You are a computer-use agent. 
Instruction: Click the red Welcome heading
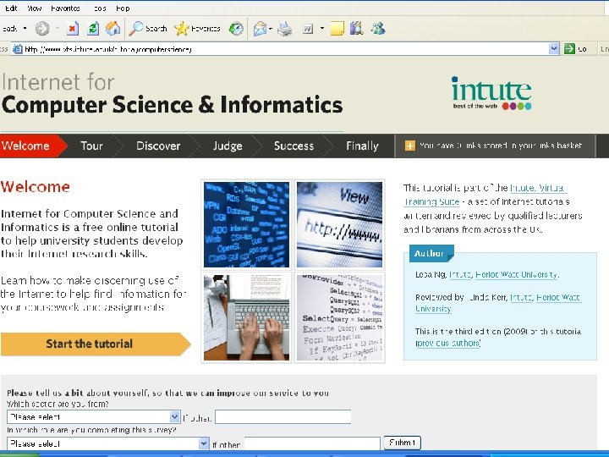(36, 187)
